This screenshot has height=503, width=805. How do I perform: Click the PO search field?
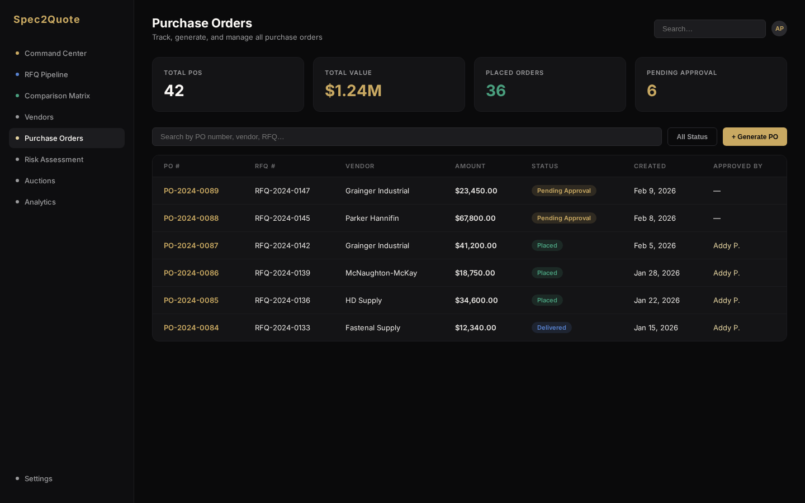click(x=407, y=136)
